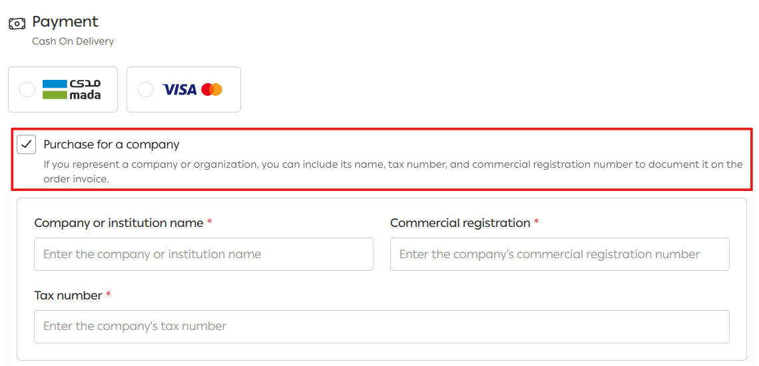Focus the company or institution name field
759x366 pixels.
point(203,254)
